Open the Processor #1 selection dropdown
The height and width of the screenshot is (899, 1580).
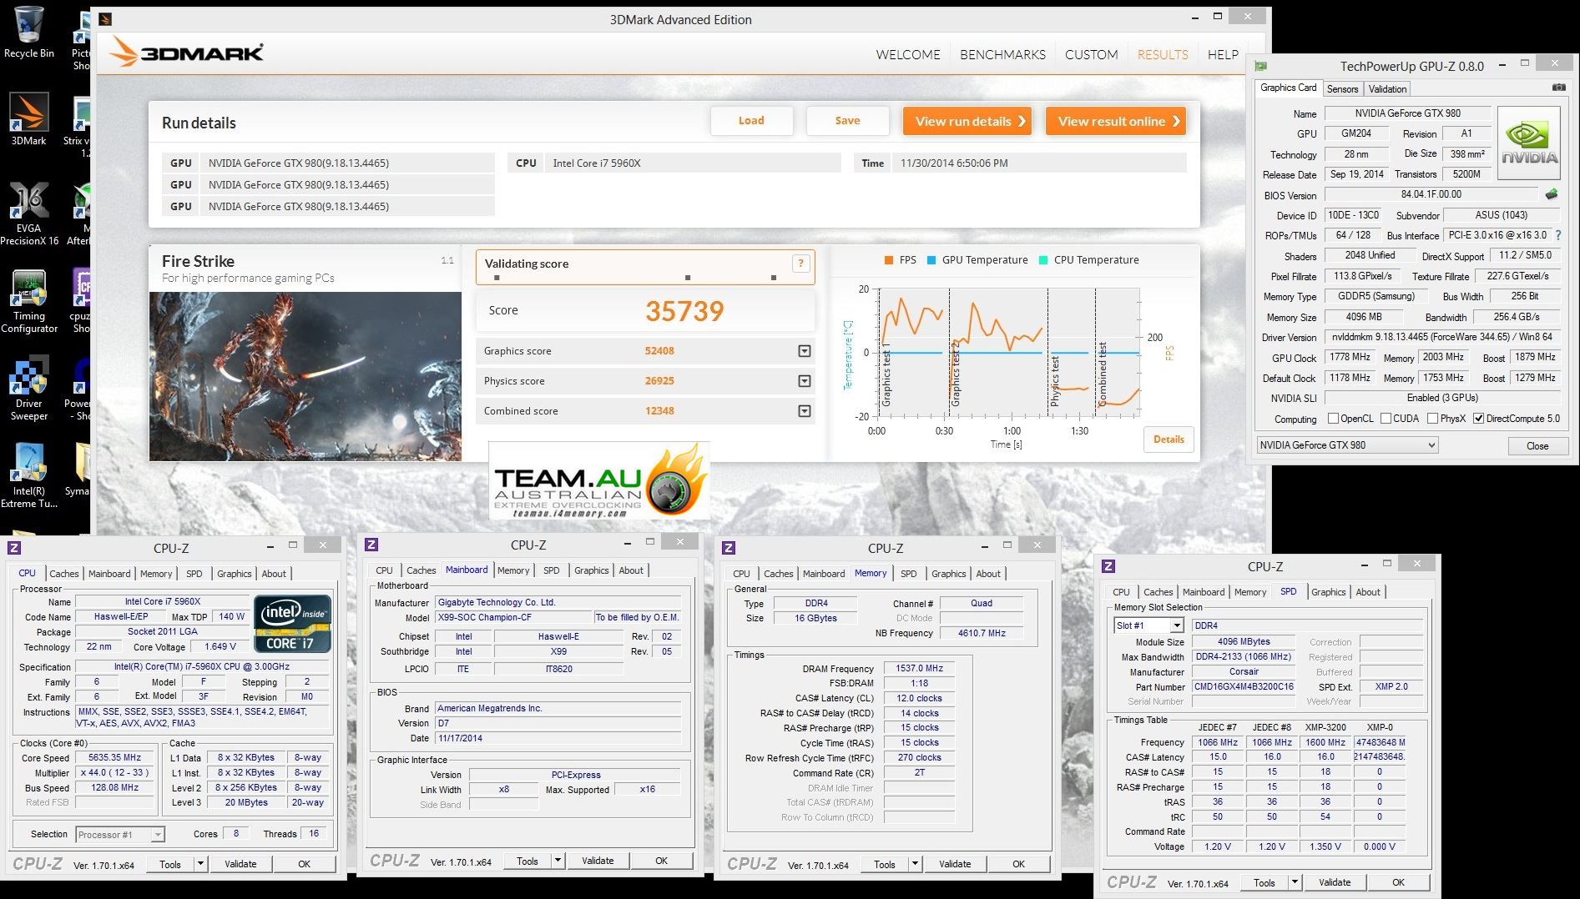pos(120,835)
